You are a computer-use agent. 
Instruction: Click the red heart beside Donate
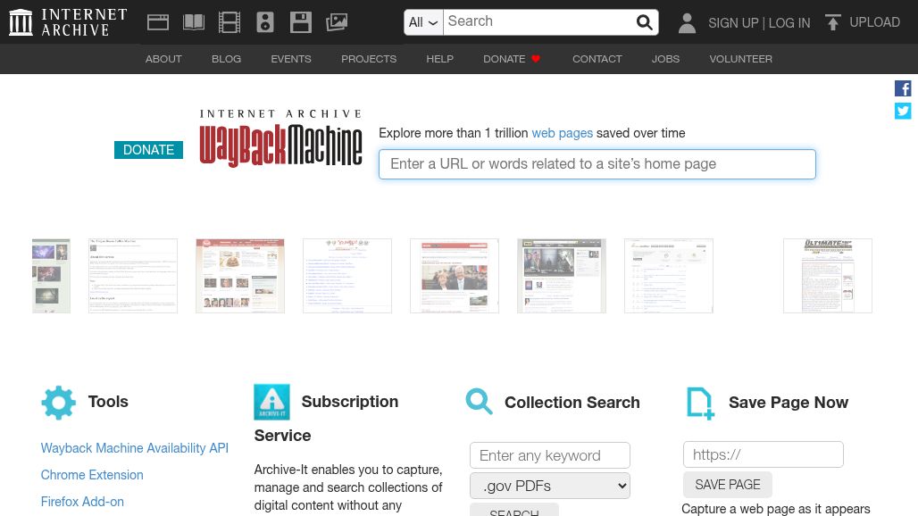click(x=535, y=59)
